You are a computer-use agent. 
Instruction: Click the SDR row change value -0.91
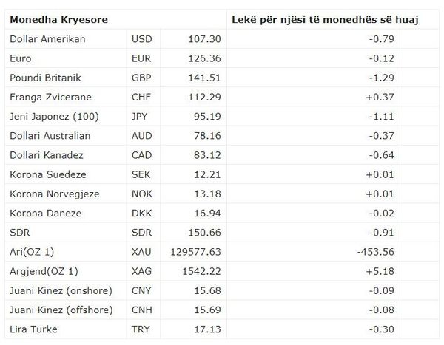point(381,233)
